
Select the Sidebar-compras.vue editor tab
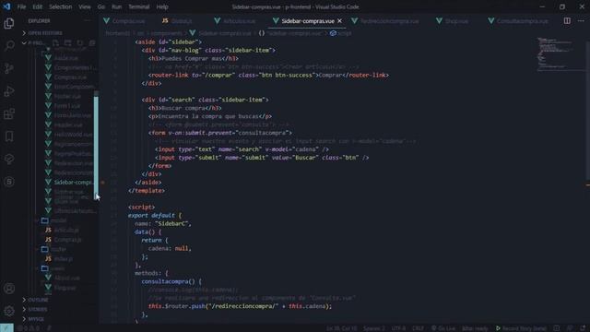[x=307, y=21]
